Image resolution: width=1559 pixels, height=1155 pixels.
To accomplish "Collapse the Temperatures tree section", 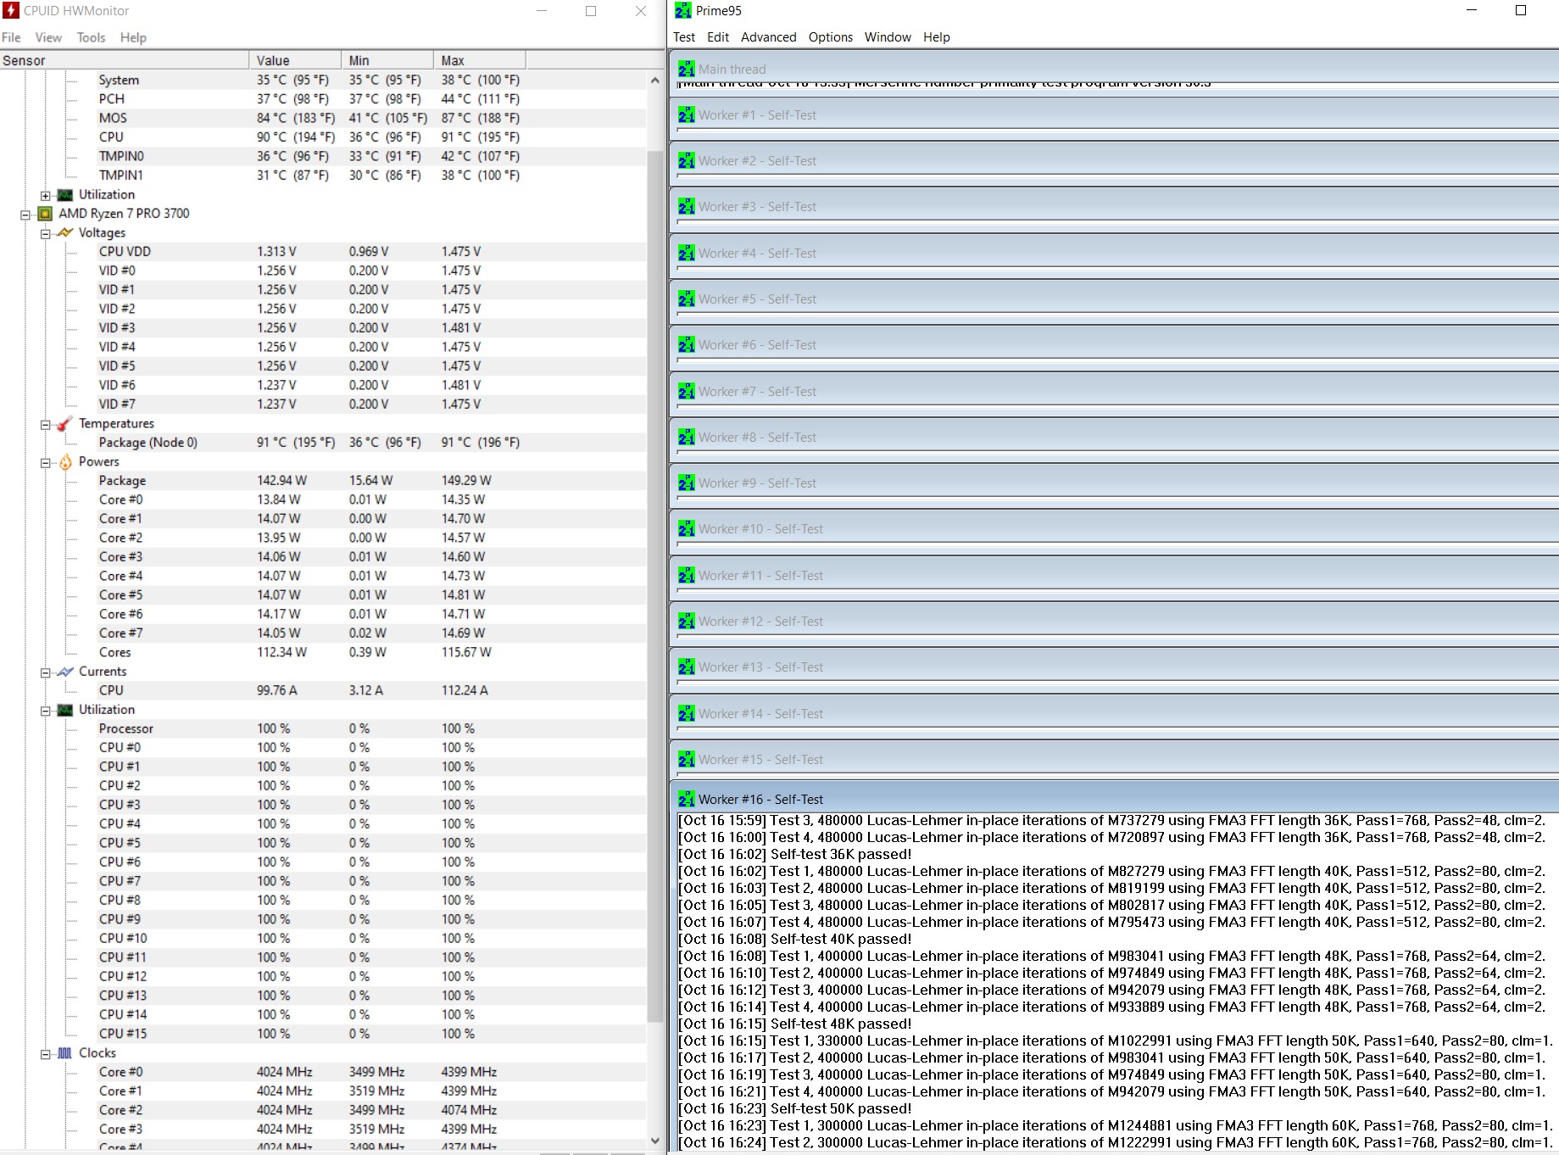I will pos(46,424).
